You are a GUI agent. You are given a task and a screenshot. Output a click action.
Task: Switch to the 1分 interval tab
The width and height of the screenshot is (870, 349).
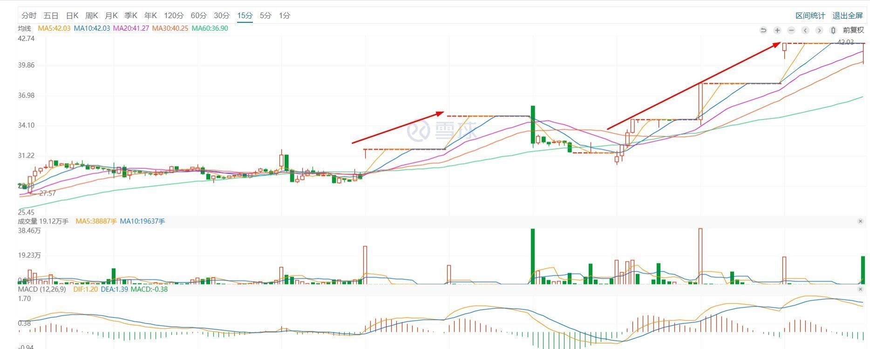click(285, 15)
